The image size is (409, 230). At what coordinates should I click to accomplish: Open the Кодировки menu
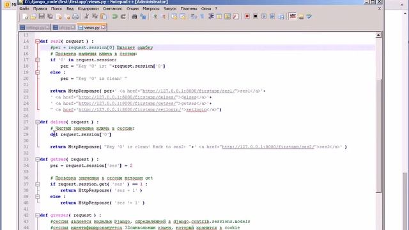(88, 8)
